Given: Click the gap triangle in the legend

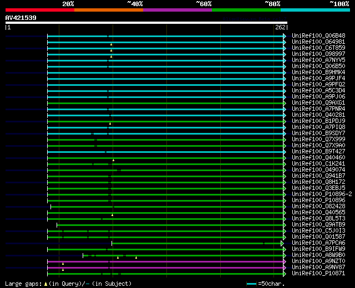Looking at the screenshot, I should coord(45,284).
